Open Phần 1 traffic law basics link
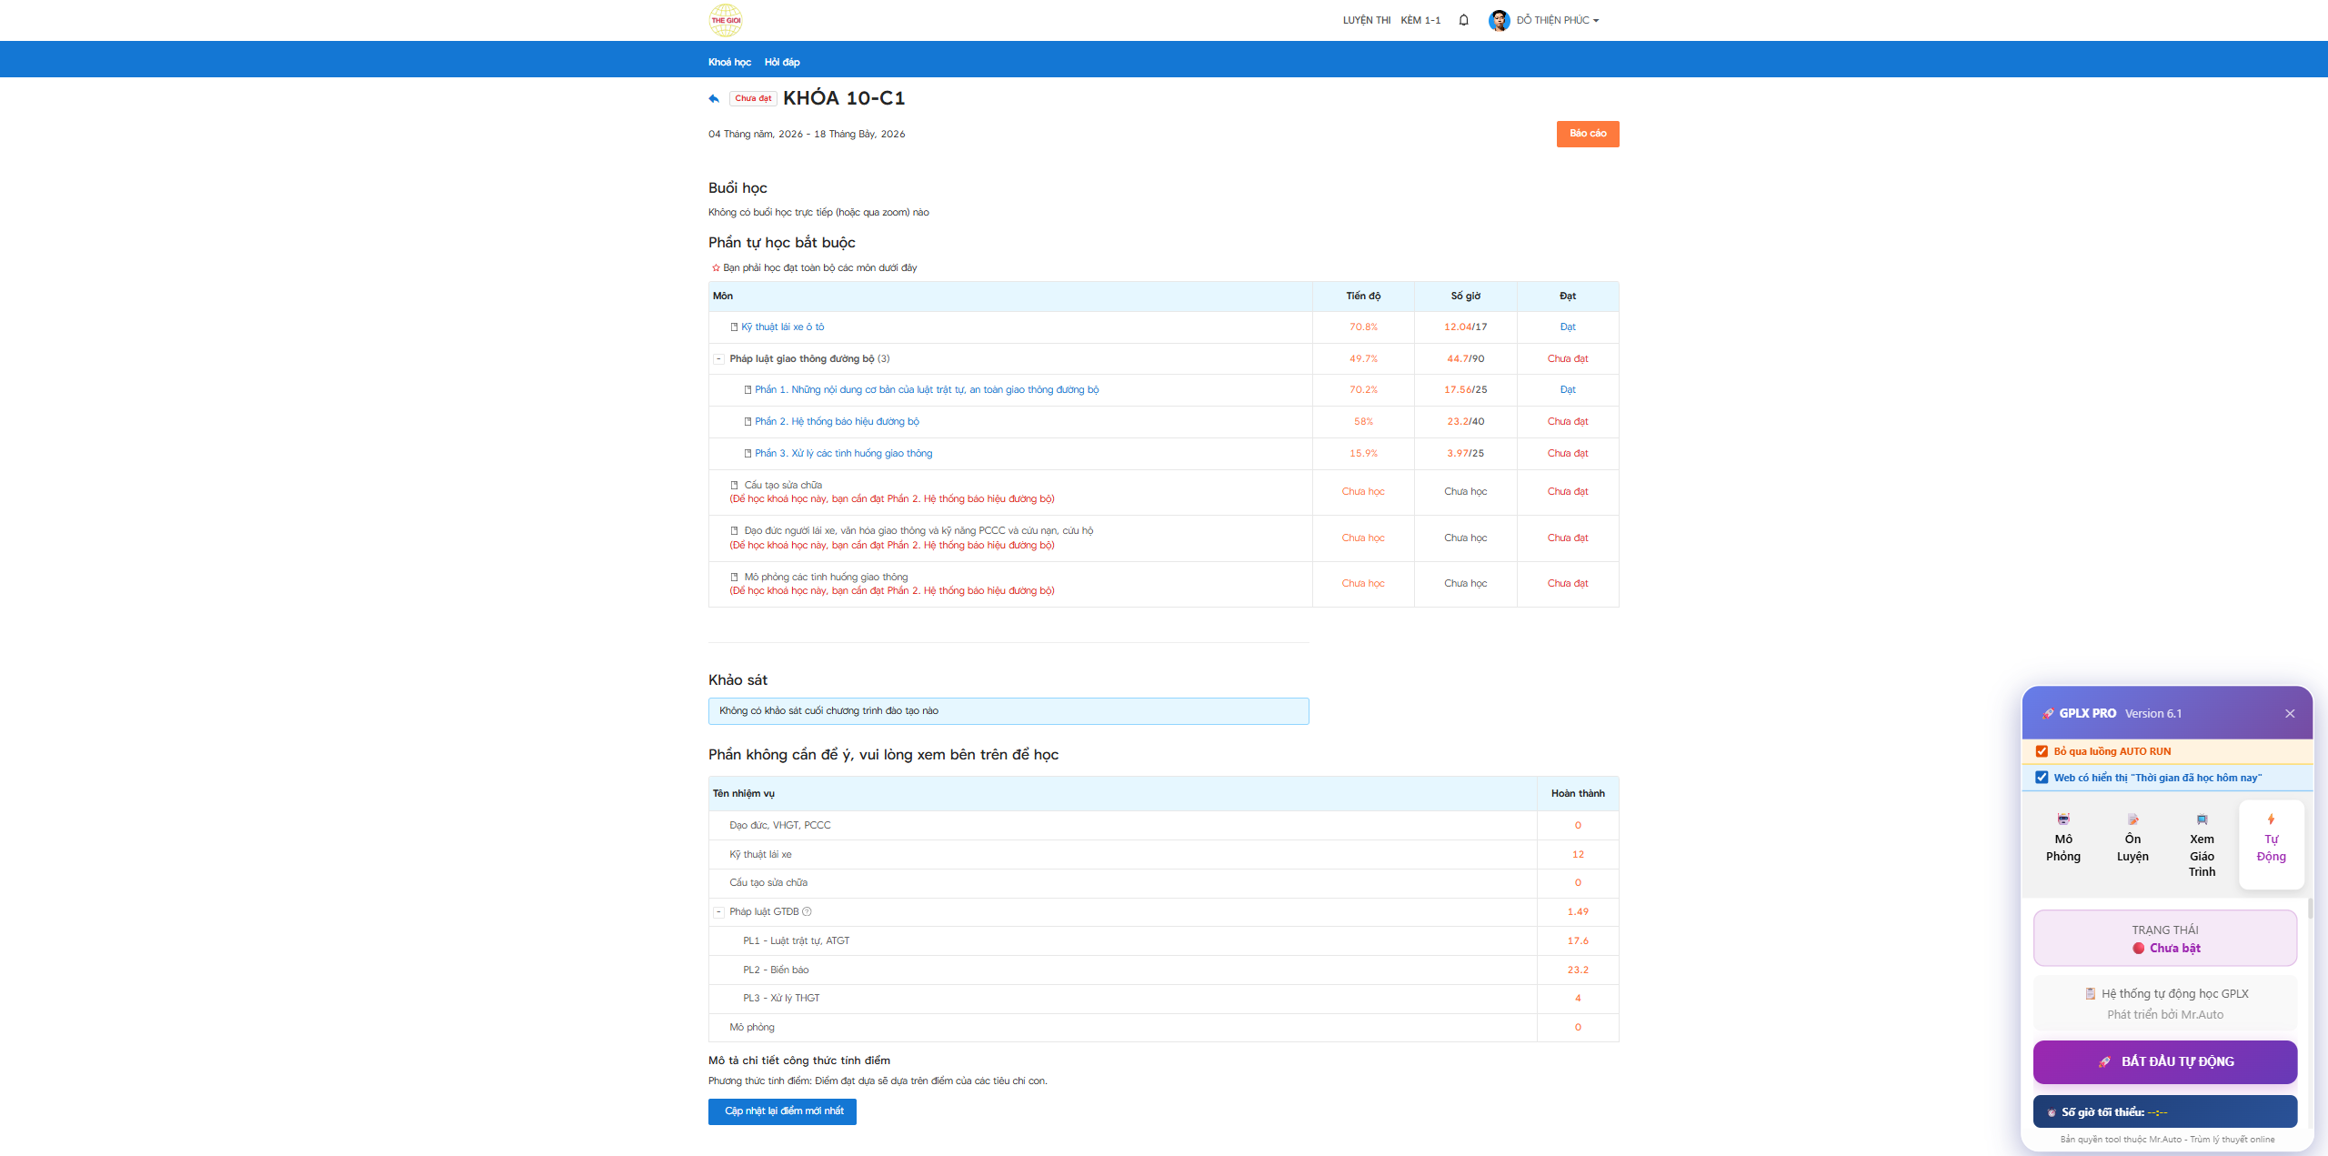 927,389
